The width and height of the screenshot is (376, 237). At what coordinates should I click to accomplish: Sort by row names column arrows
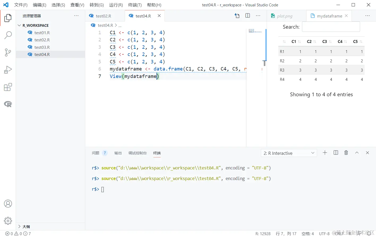coord(284,42)
